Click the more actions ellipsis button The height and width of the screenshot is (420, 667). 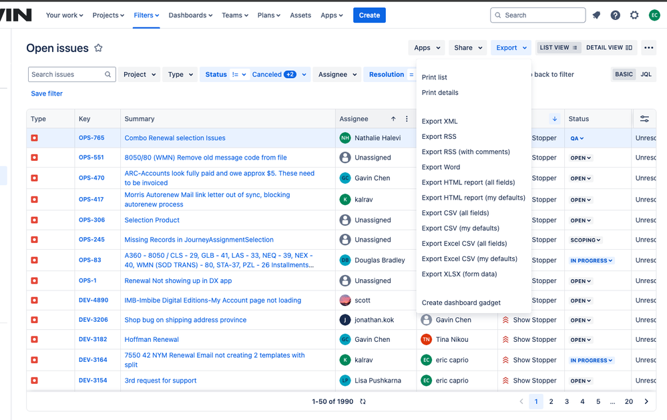(649, 47)
